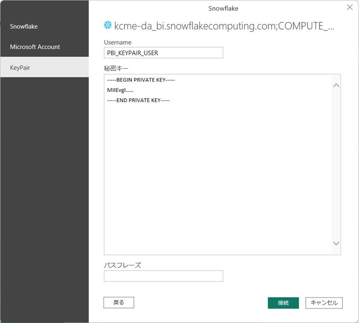Click the 秘密キー label
360x323 pixels.
[116, 68]
